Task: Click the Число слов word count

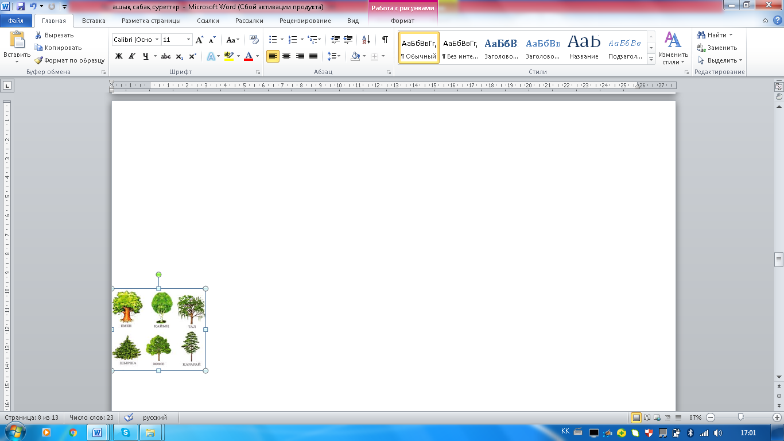Action: click(91, 417)
